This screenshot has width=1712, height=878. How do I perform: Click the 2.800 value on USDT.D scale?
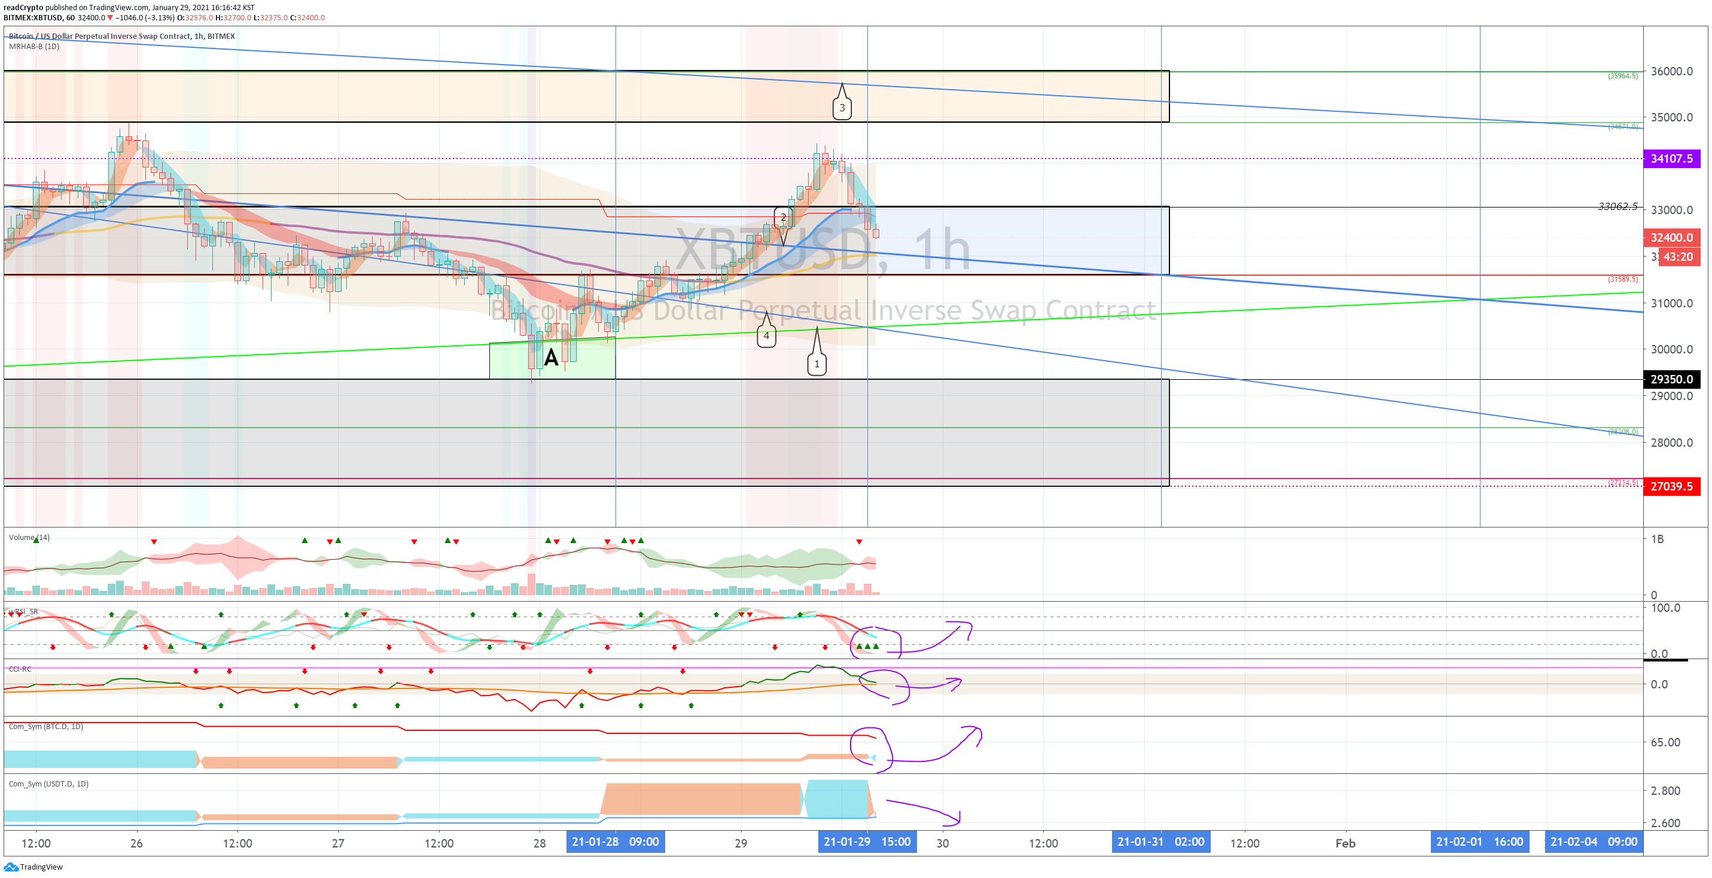pyautogui.click(x=1665, y=791)
